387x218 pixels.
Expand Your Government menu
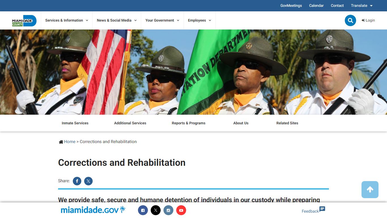162,20
